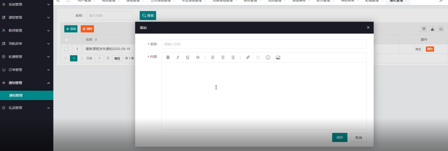Click the 保存 button in dialog
Viewport: 448px width, 151px height.
(340, 137)
